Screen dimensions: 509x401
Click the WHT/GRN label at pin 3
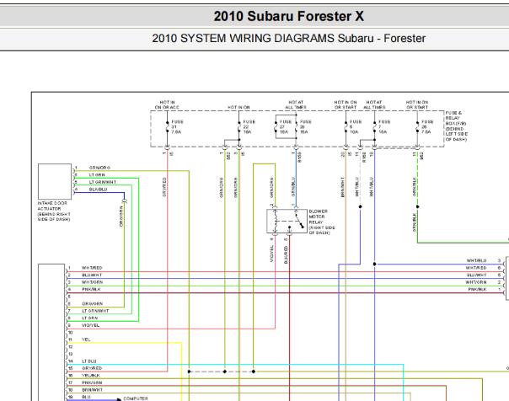[x=92, y=282]
